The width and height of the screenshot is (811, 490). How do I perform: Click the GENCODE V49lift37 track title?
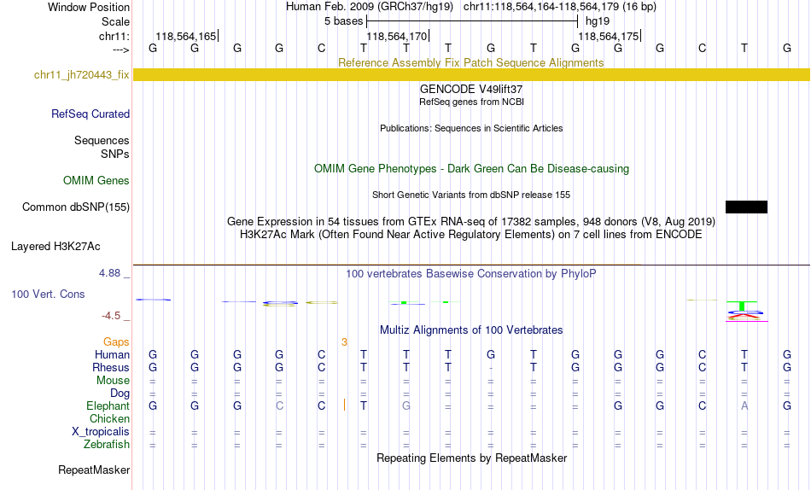pyautogui.click(x=471, y=89)
